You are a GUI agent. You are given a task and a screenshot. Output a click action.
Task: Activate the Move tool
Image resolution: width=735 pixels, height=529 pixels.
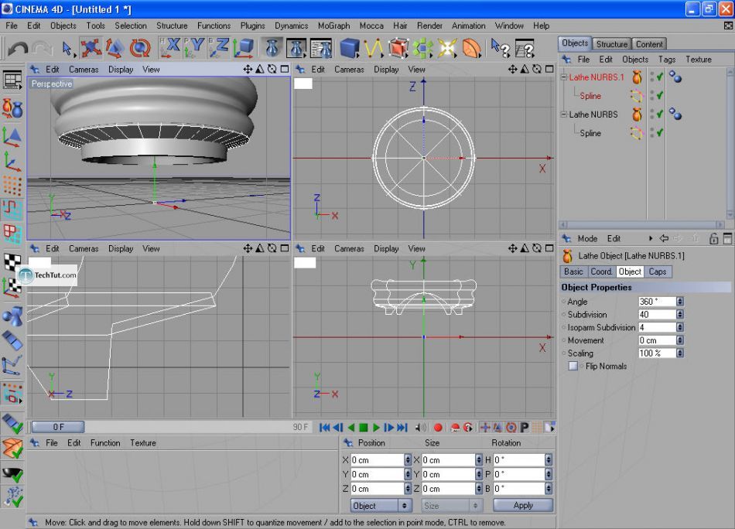tap(91, 48)
